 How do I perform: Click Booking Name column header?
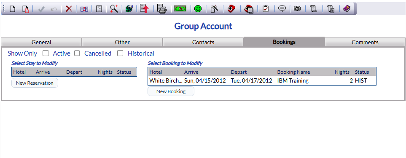[x=293, y=72]
